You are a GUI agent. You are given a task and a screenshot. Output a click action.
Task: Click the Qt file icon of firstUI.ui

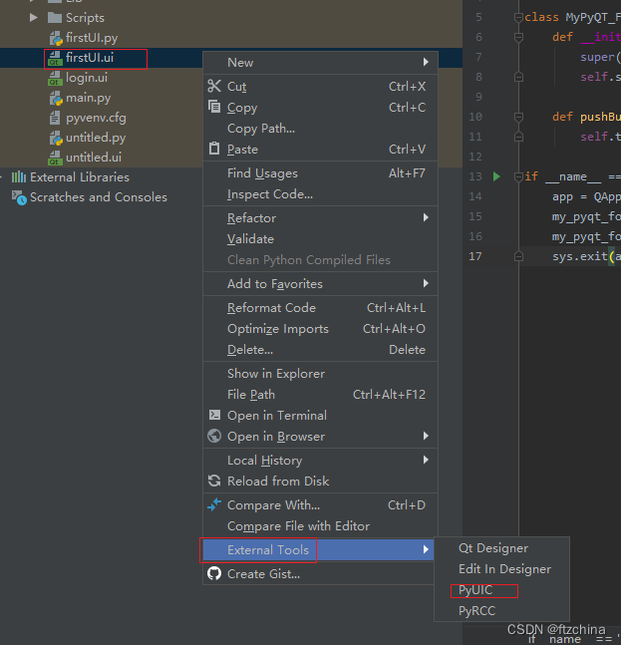(x=56, y=58)
